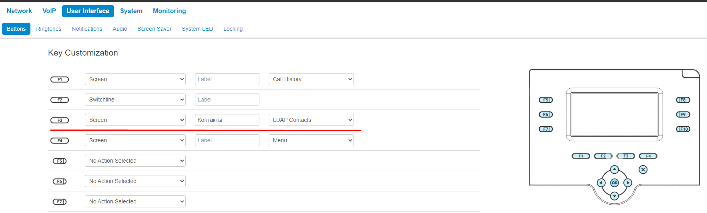Click the F7 key icon in key list
Viewport: 707px width, 213px height.
[60, 202]
